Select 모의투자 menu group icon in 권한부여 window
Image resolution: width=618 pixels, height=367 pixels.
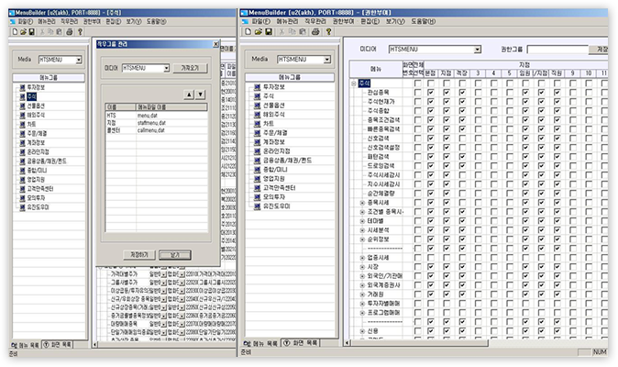(x=258, y=197)
